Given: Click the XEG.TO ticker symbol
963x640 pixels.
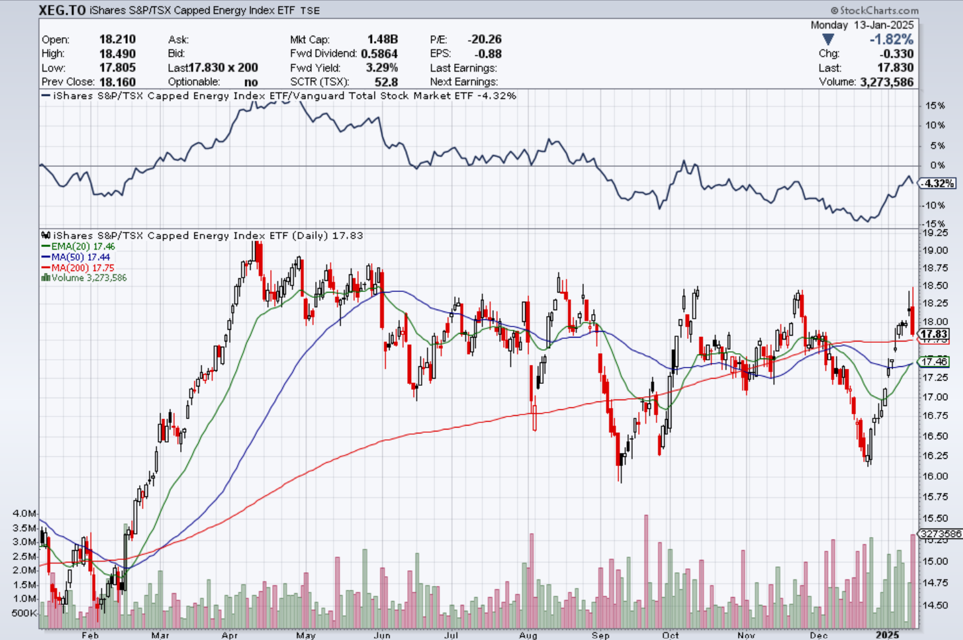Looking at the screenshot, I should [x=61, y=10].
